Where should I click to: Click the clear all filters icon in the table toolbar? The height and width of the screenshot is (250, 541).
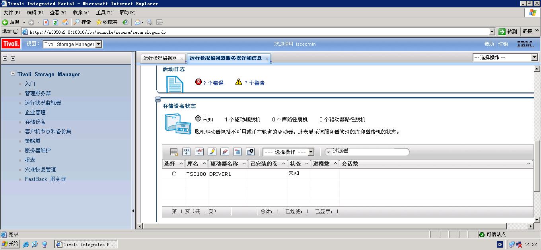pyautogui.click(x=199, y=152)
